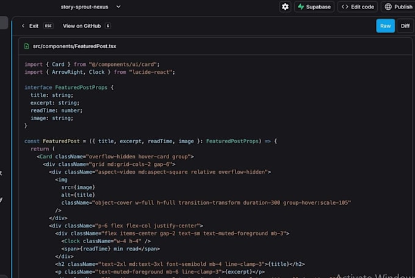
Task: Click the 'src={image}' code line
Action: pos(78,187)
